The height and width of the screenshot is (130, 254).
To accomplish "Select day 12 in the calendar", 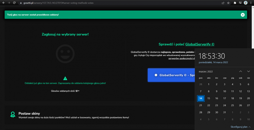I will point(241,91).
